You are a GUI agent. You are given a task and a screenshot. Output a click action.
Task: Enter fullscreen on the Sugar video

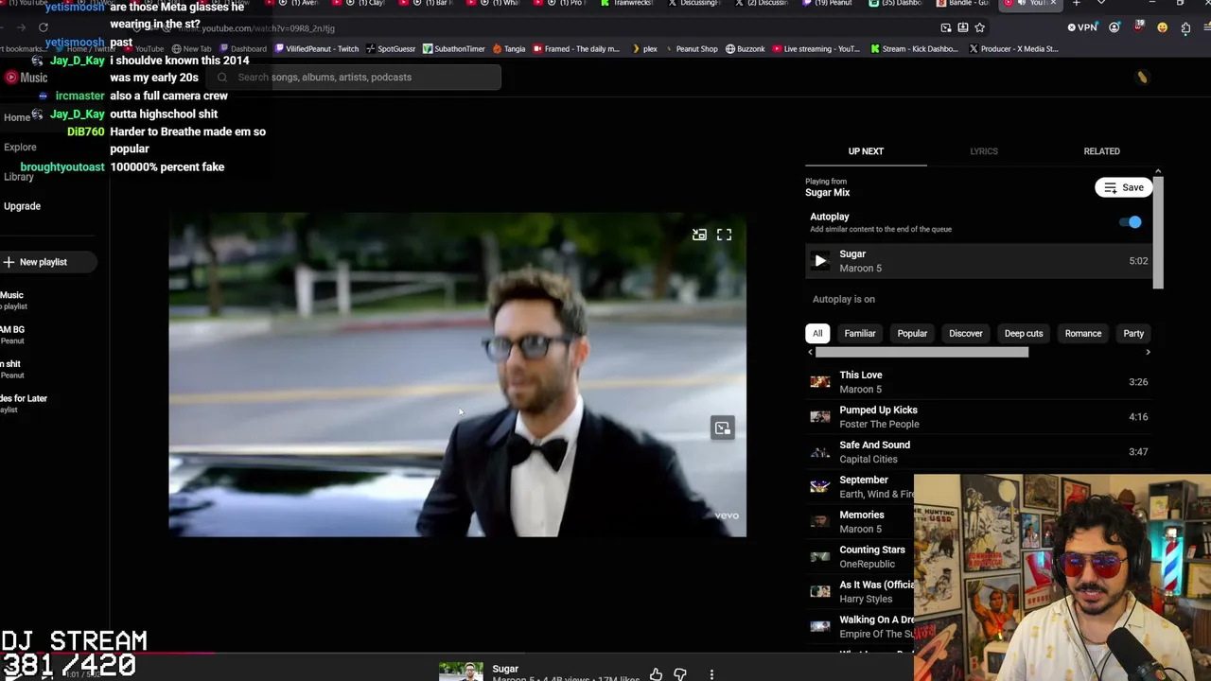coord(724,235)
